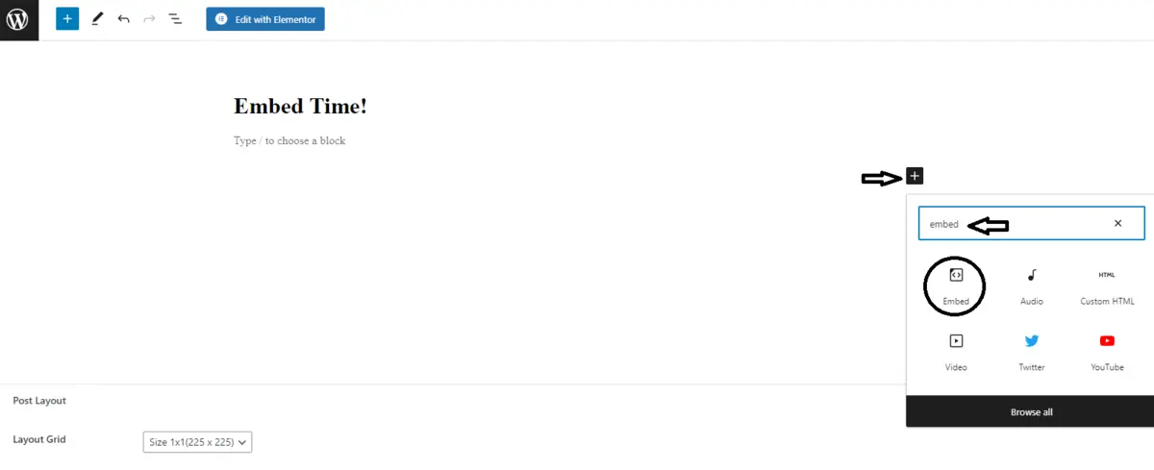Insert the Video block
1154x470 pixels.
pos(956,353)
